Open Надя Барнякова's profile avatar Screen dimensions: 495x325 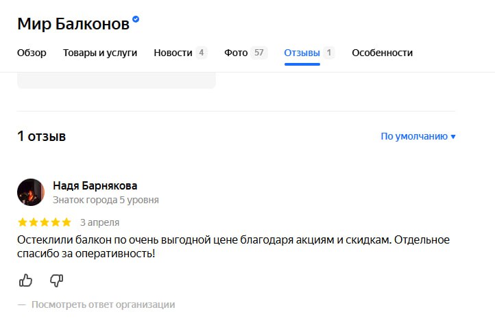coord(31,192)
